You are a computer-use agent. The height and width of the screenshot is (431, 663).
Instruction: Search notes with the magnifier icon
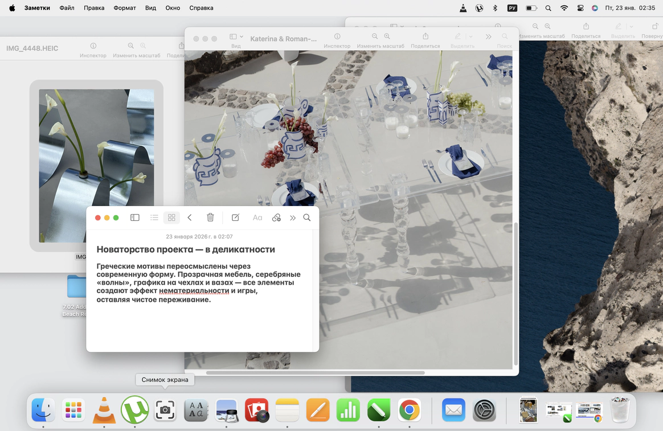tap(307, 217)
